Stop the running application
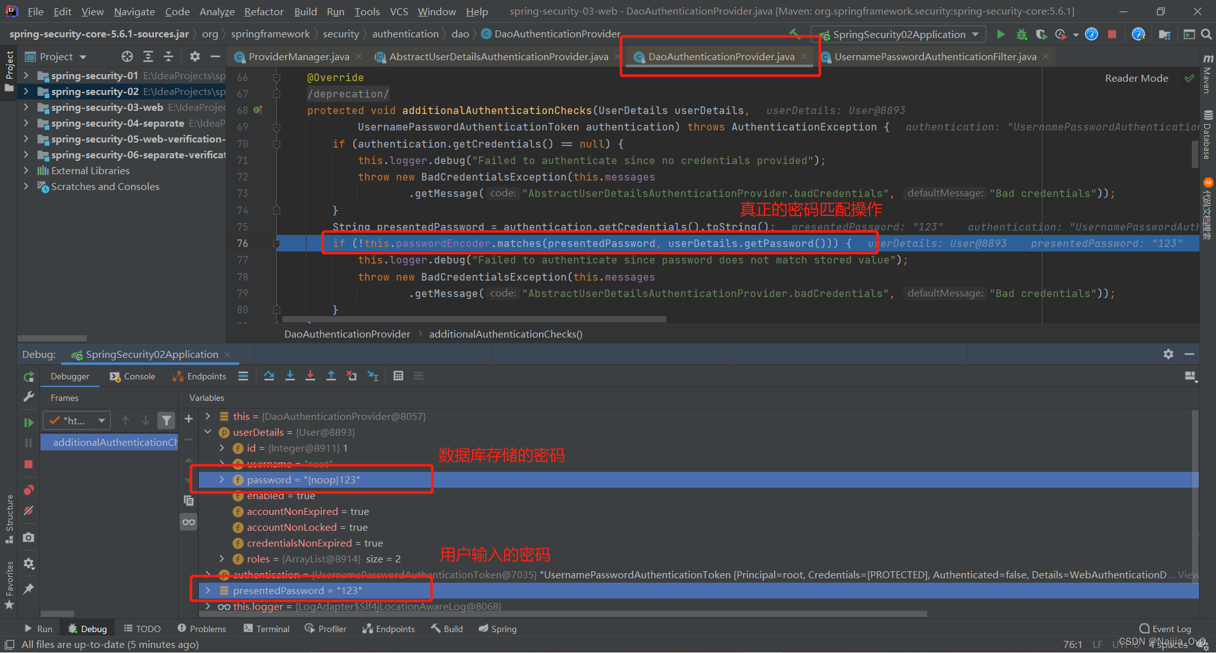The image size is (1216, 653). click(x=1112, y=34)
